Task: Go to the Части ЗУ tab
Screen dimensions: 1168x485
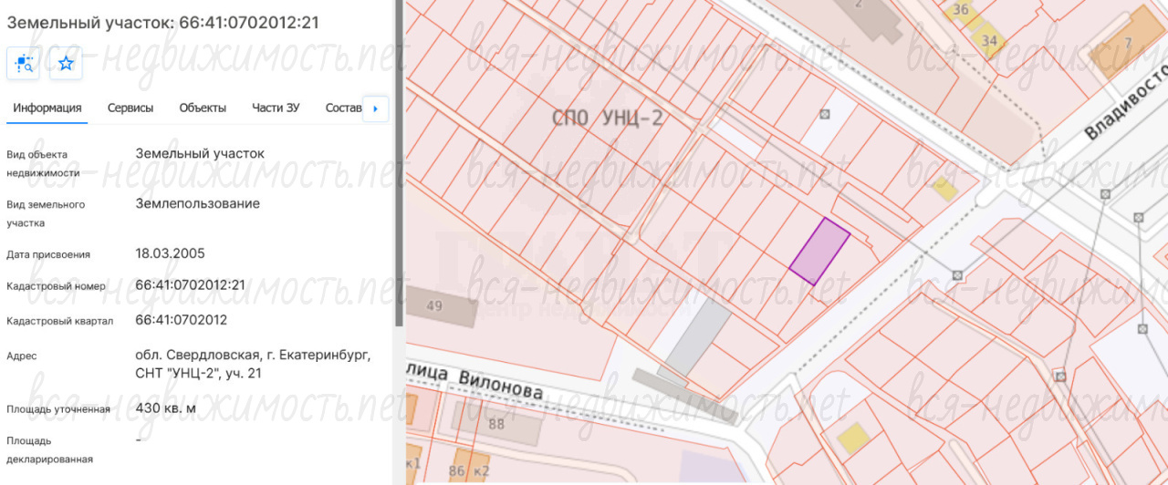Action: pos(276,108)
